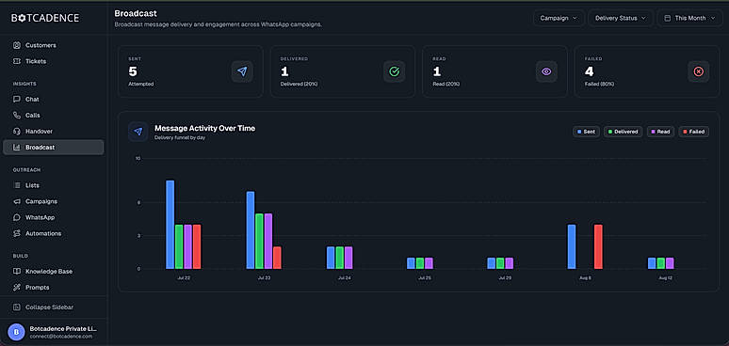Click the Collapse Sidebar icon
Viewport: 729px width, 346px height.
pos(17,307)
